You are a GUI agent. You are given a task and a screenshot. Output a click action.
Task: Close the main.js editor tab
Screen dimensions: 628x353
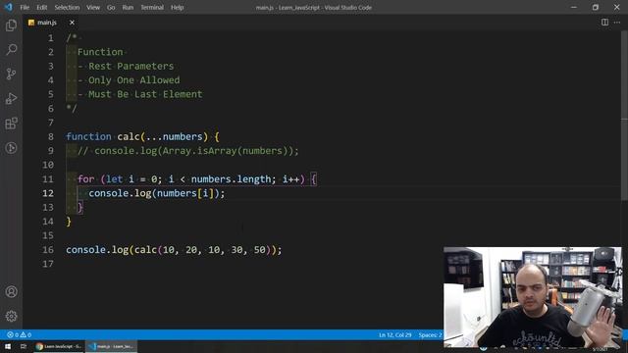coord(72,23)
